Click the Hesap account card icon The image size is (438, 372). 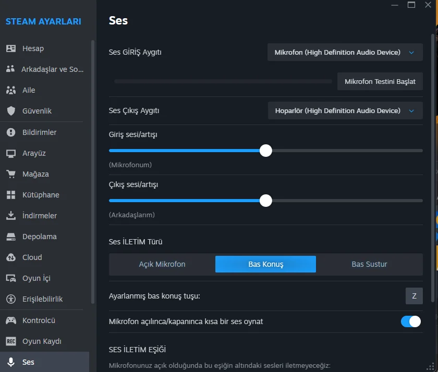[11, 48]
